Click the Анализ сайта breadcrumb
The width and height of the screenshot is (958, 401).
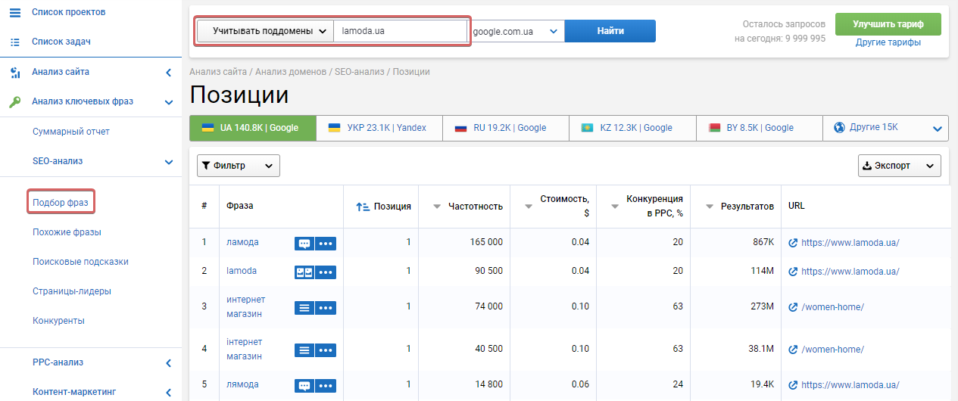(x=218, y=72)
